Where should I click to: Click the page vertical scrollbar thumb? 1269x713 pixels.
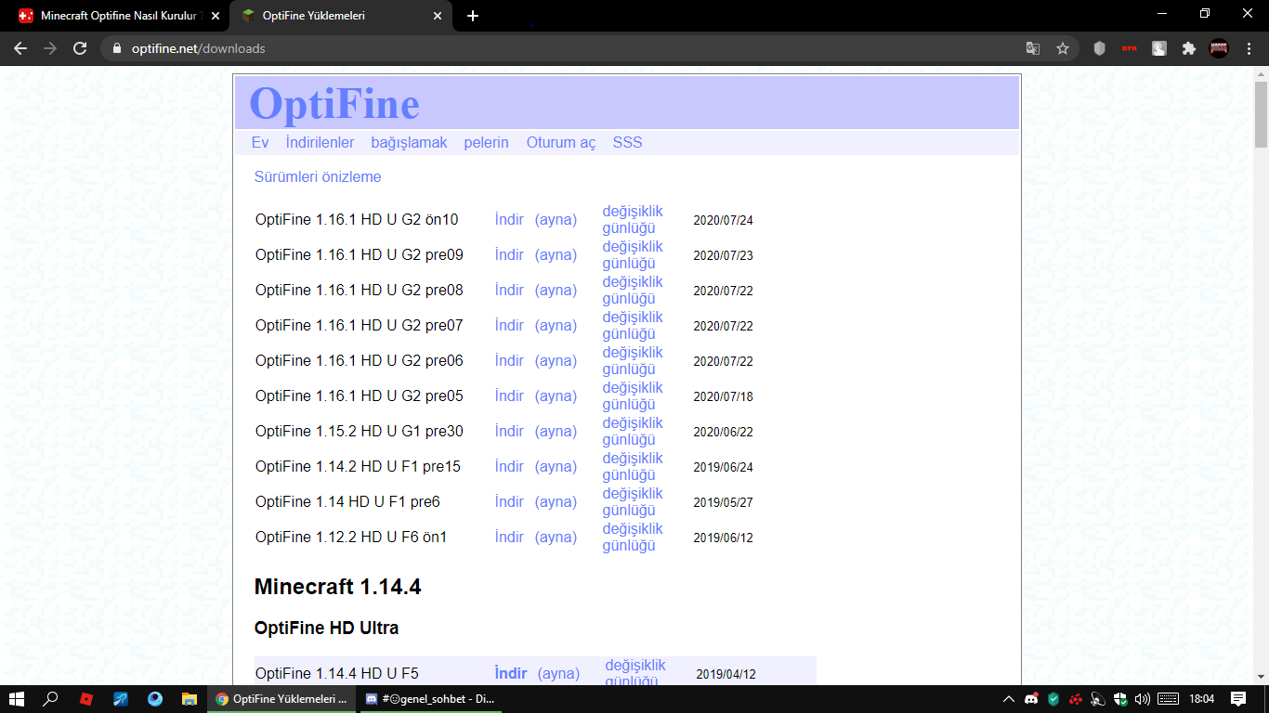(x=1261, y=114)
